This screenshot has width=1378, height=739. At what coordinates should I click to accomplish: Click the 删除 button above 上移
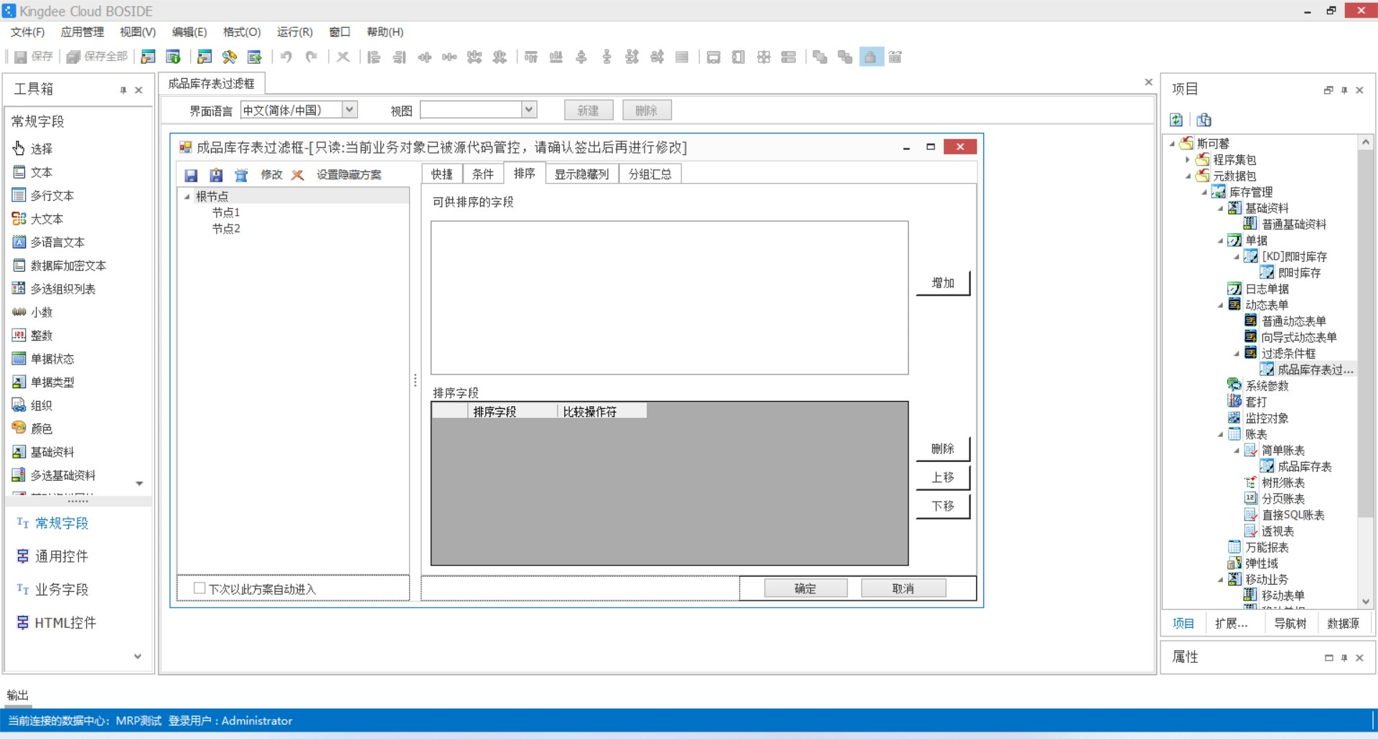click(x=943, y=449)
